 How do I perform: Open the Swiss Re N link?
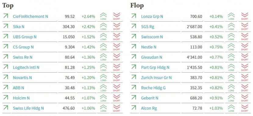(23, 57)
